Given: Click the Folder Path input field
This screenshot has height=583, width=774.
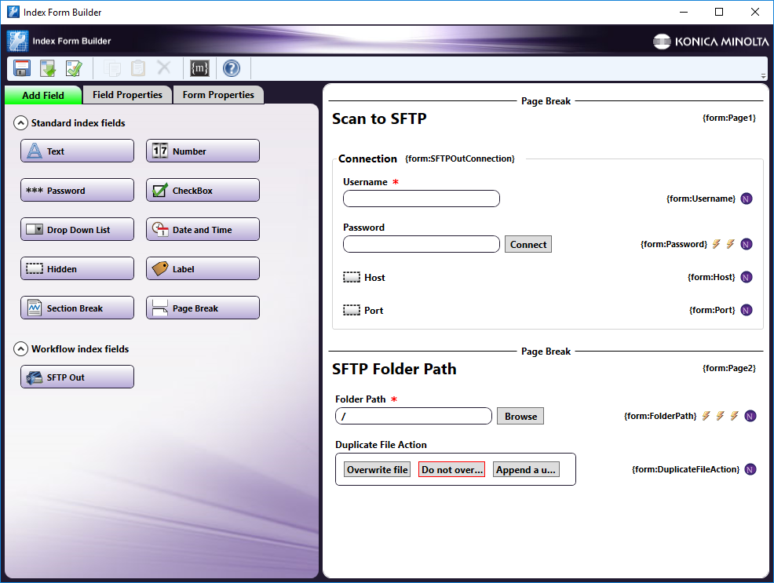Looking at the screenshot, I should [x=414, y=416].
